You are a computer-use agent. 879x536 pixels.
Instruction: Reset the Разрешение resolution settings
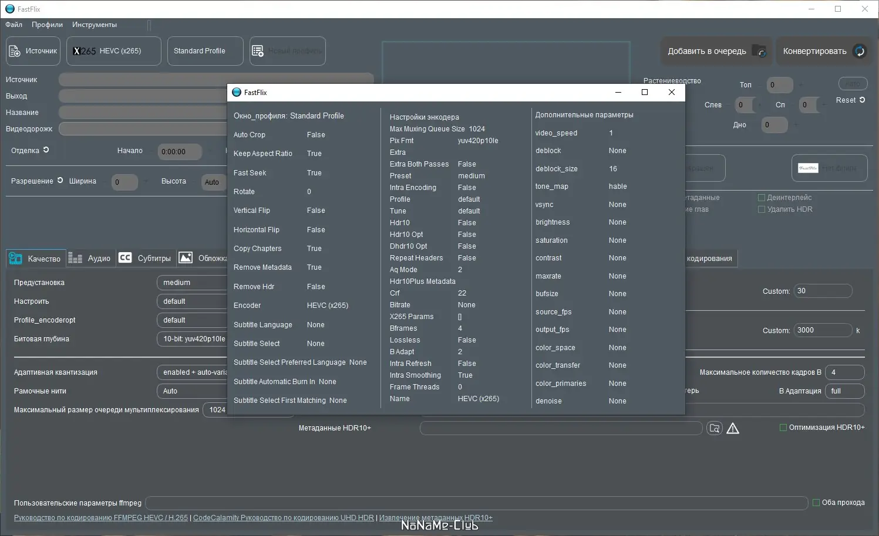pyautogui.click(x=60, y=181)
